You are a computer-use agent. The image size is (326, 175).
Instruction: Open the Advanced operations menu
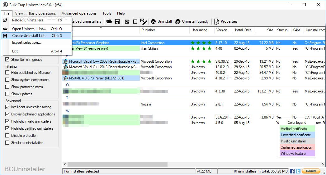pos(79,13)
